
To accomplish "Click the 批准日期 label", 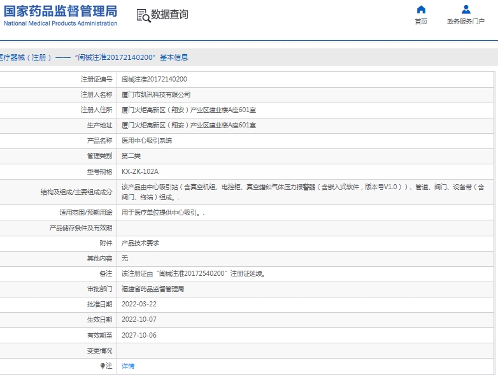I will coord(100,304).
